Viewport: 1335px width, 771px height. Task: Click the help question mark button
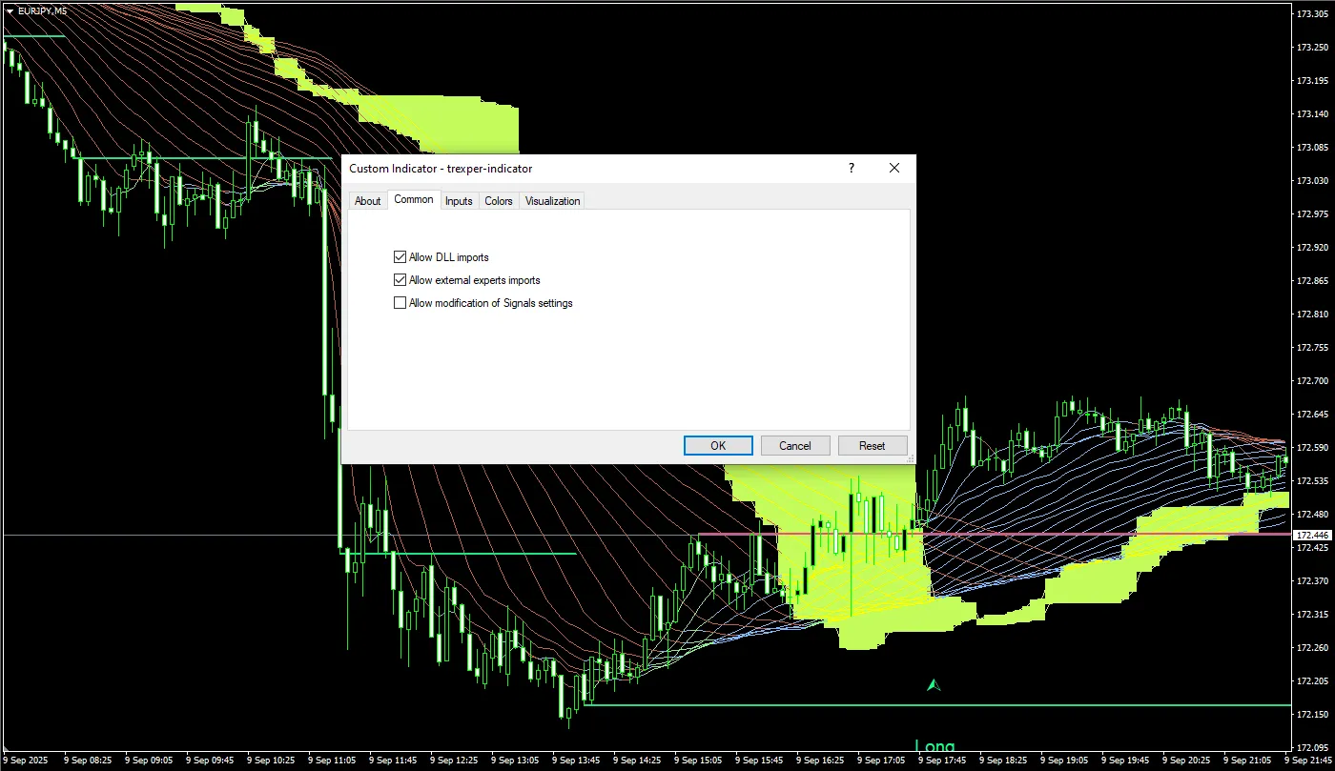coord(852,168)
